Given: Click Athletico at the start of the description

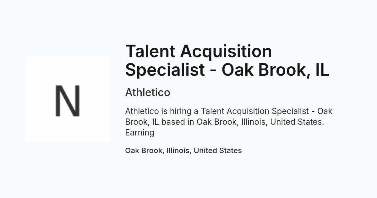Looking at the screenshot, I should coord(142,111).
